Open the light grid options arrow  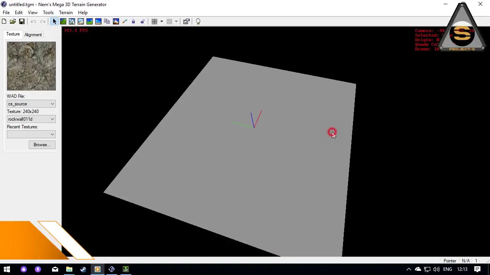(176, 21)
